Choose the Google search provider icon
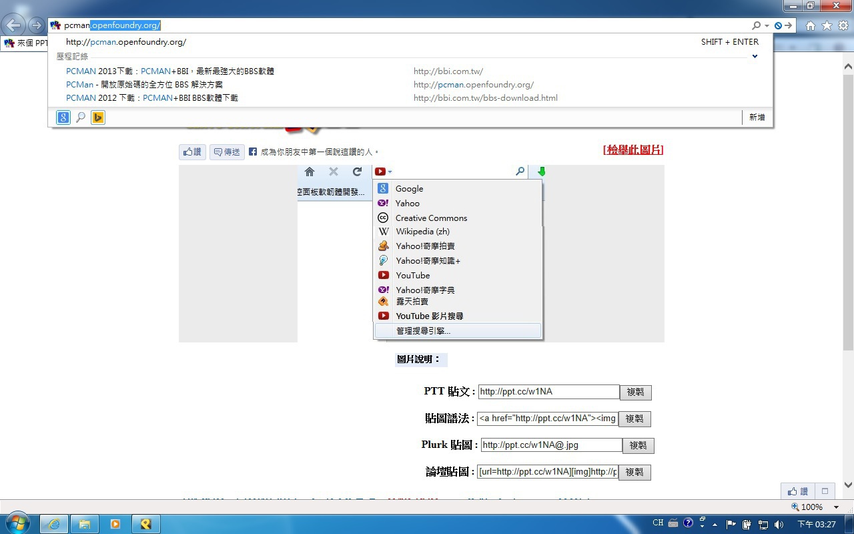The image size is (854, 534). 63,117
